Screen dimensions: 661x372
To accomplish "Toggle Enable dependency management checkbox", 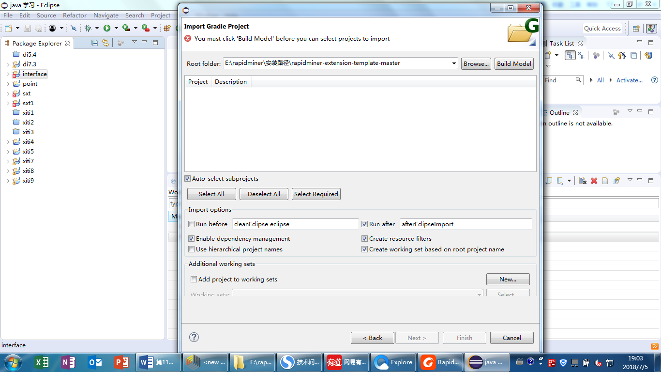I will coord(192,239).
